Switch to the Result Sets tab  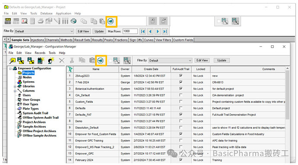[x=82, y=40]
